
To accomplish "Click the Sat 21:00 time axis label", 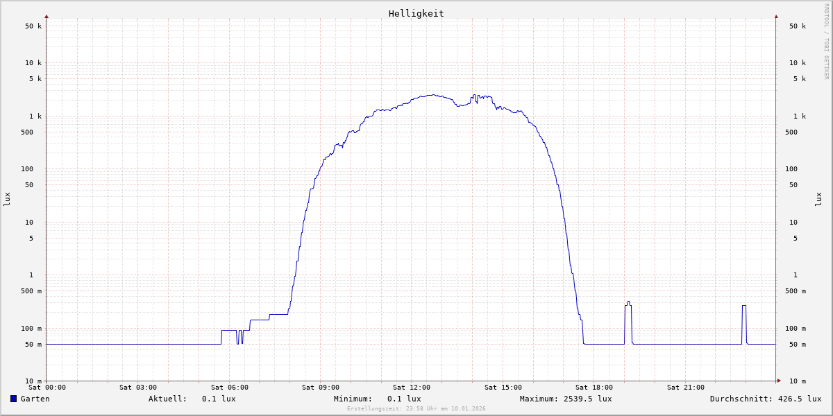I will click(x=685, y=388).
